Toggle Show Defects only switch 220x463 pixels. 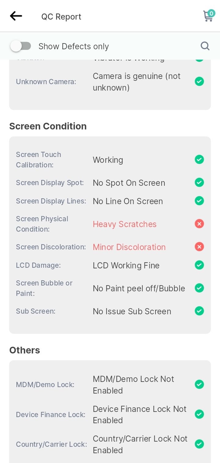click(x=21, y=46)
